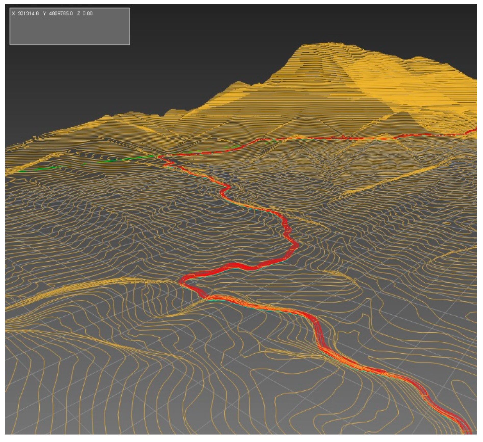Click horizontal red path below the mountain
483x442 pixels.
coord(332,138)
